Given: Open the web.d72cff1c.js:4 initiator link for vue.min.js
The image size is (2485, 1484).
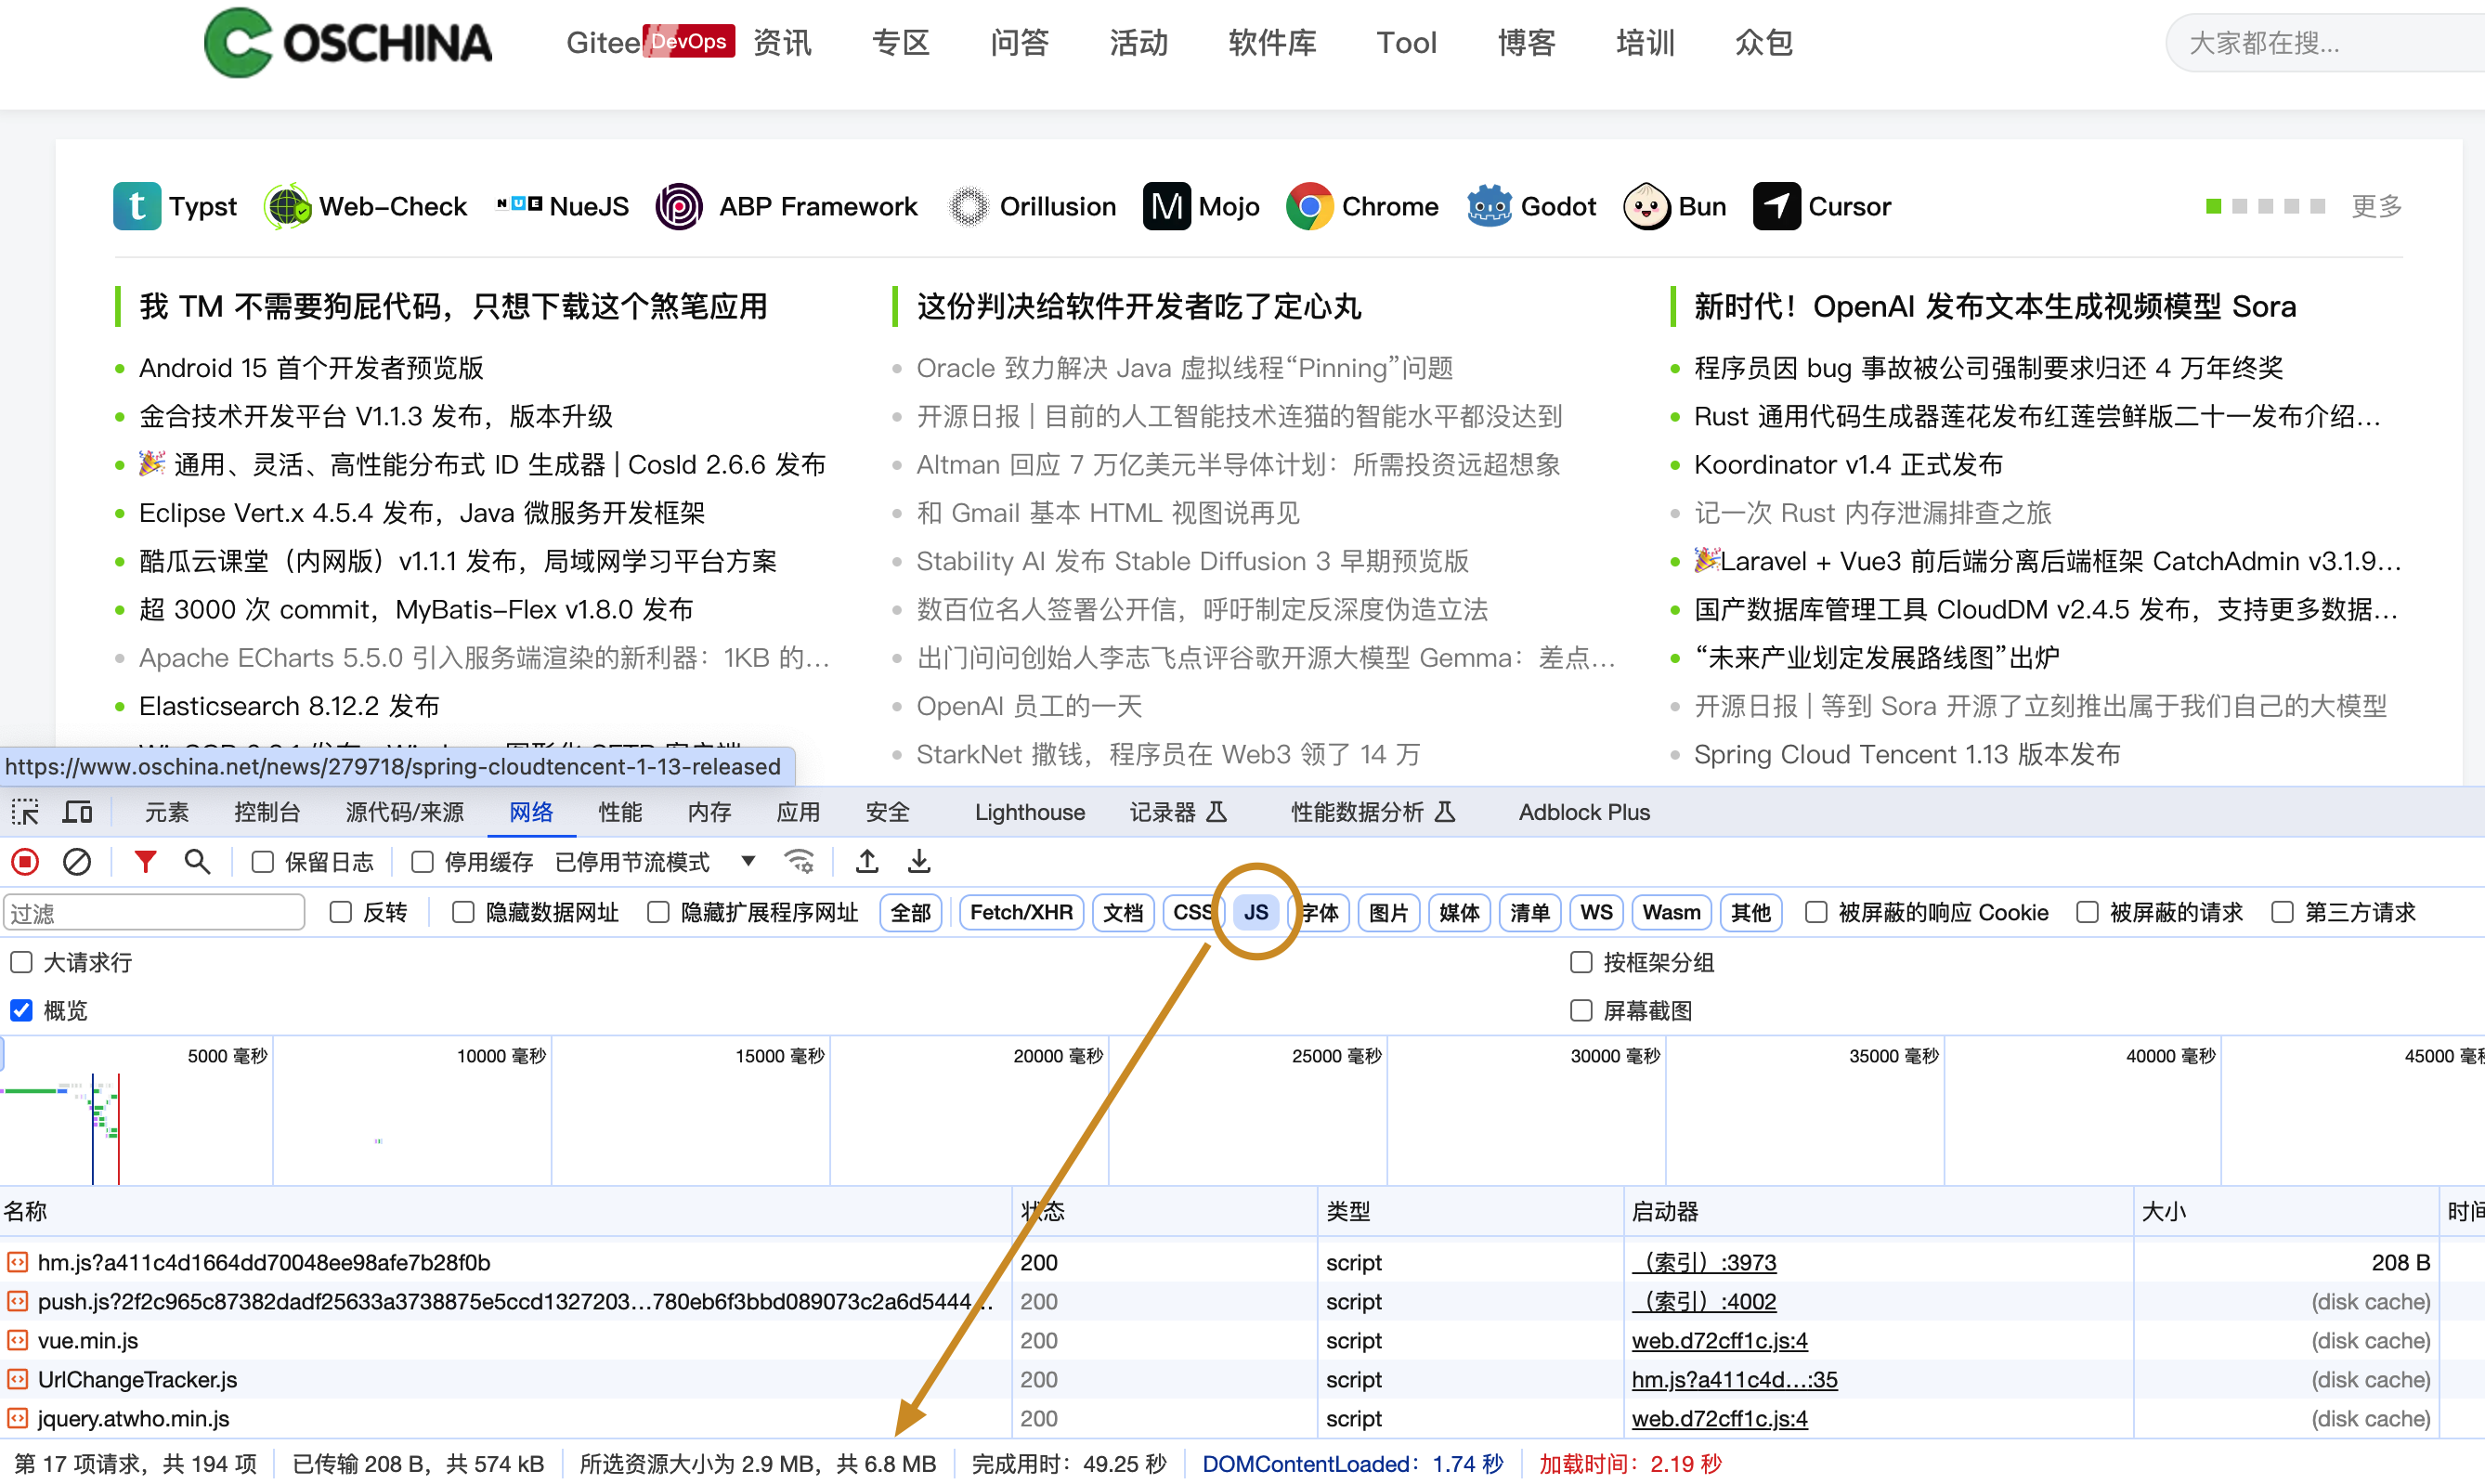Looking at the screenshot, I should pos(1719,1340).
